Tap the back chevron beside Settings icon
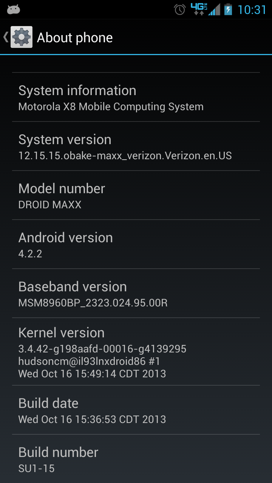The width and height of the screenshot is (272, 483). coord(6,37)
